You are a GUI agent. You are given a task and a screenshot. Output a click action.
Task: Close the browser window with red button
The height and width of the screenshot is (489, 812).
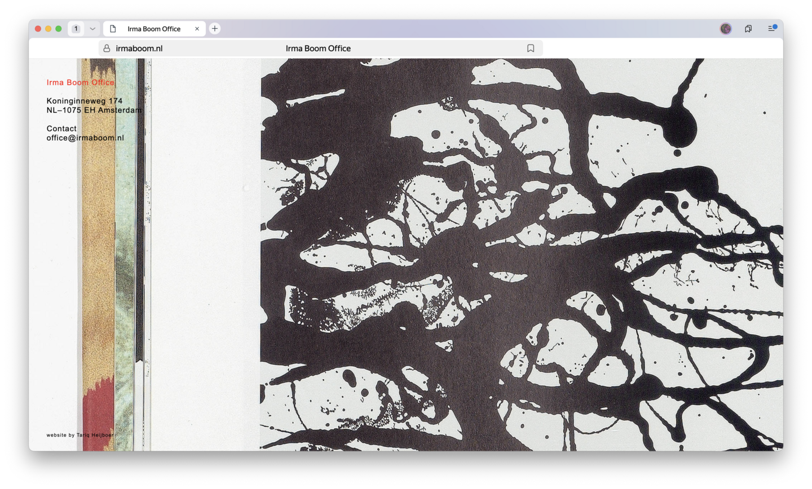click(38, 29)
